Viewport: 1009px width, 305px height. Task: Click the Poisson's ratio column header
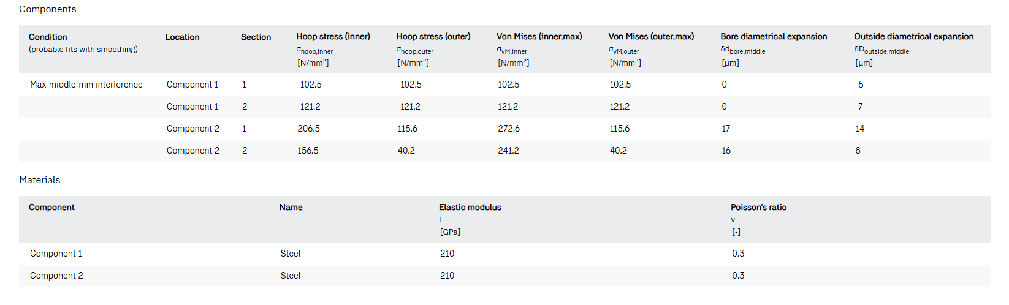point(758,208)
